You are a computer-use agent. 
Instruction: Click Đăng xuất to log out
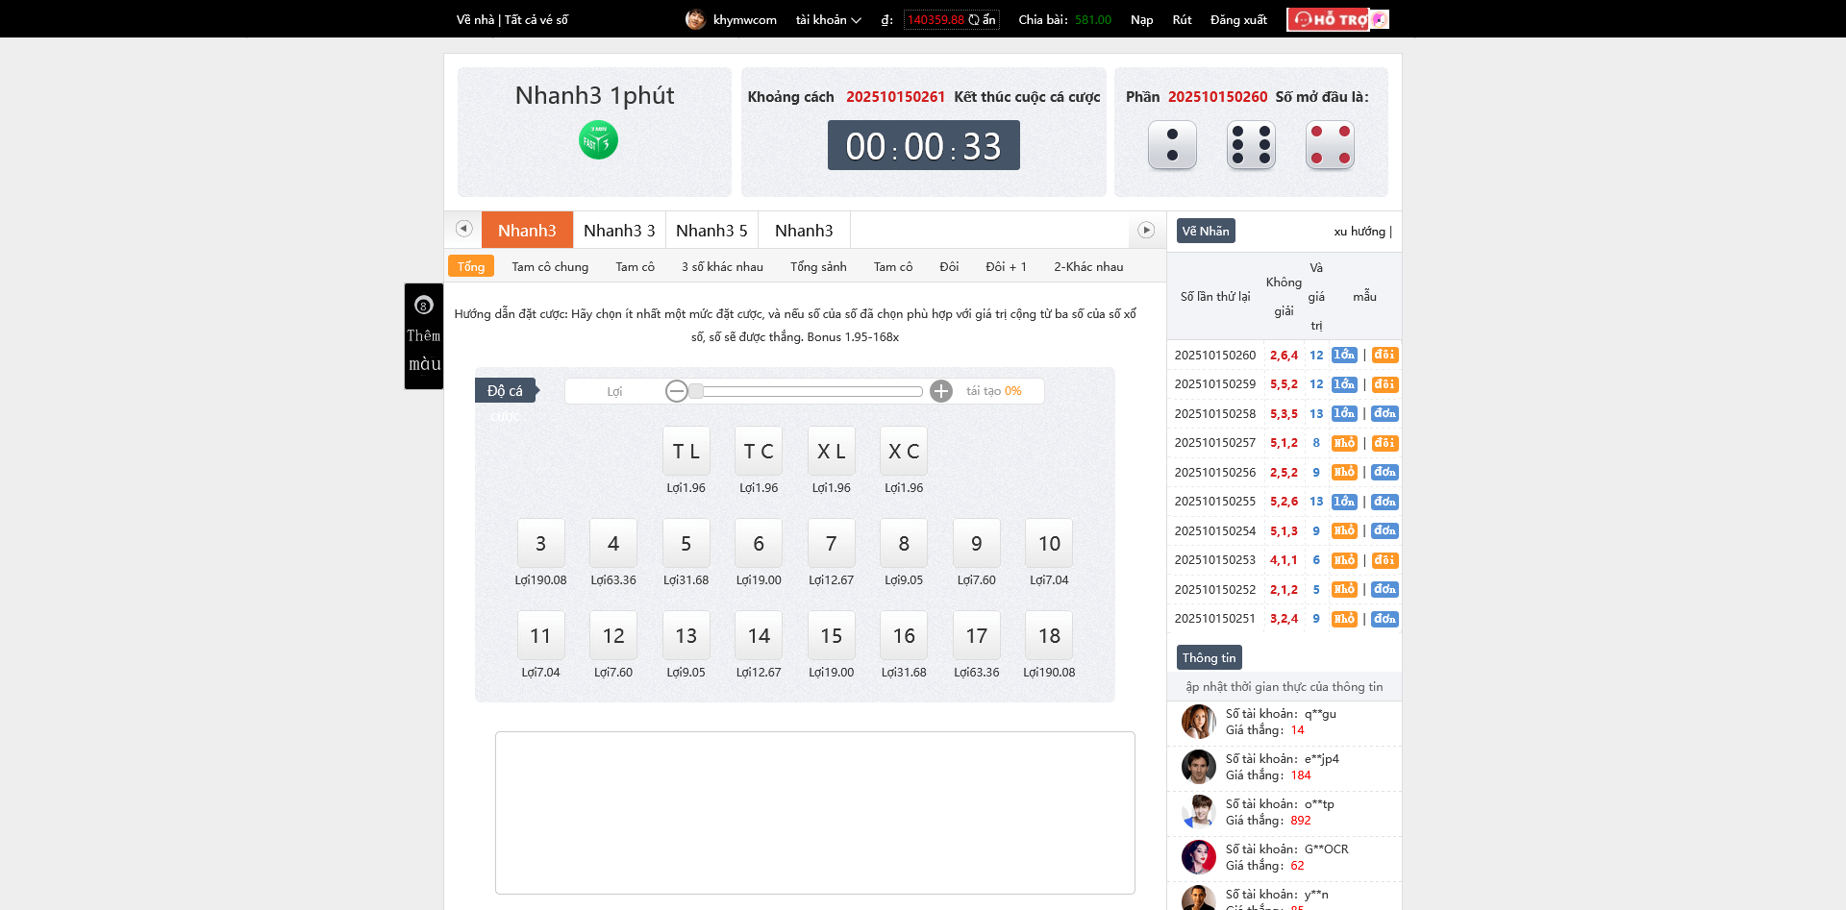[x=1238, y=20]
